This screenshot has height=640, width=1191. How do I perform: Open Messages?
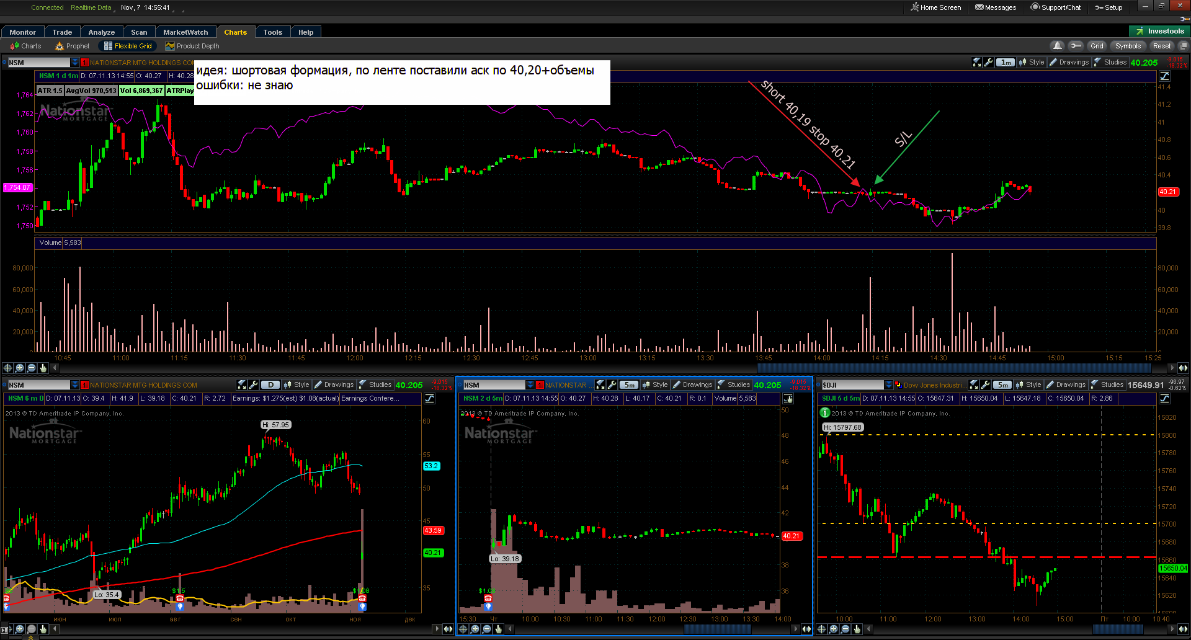pyautogui.click(x=996, y=7)
